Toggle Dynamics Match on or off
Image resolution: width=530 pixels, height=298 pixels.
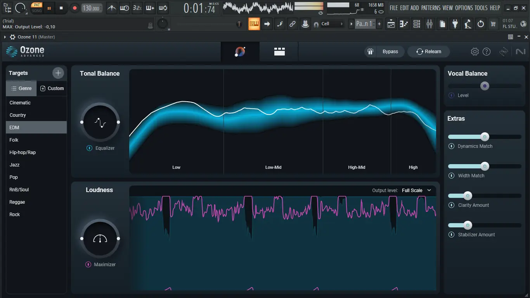click(451, 146)
